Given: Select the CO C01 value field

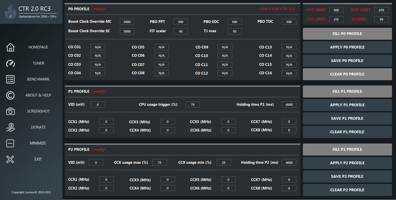Looking at the screenshot, I should coord(98,47).
